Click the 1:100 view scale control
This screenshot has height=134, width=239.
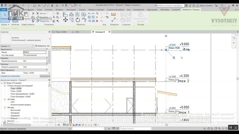tap(58, 125)
